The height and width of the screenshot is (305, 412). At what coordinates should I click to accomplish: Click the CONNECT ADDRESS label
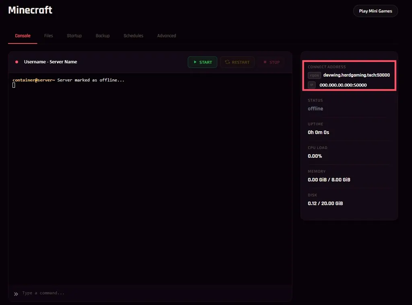point(327,67)
